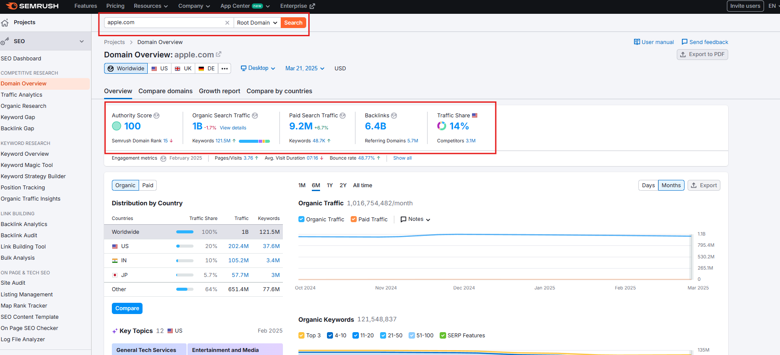Click the Worldwide globe icon

(111, 69)
